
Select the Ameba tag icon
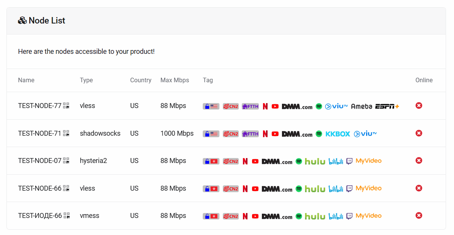361,107
